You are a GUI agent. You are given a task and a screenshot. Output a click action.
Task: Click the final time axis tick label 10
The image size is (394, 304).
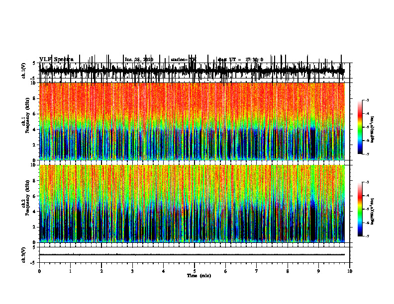coord(350,271)
